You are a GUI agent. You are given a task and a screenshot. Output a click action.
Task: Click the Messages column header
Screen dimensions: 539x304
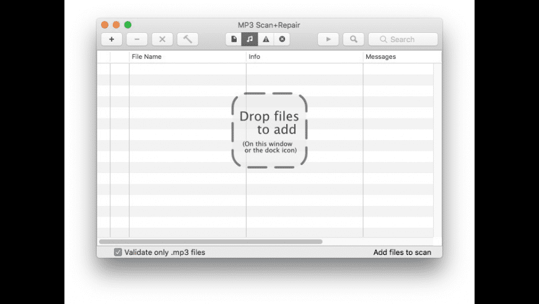pyautogui.click(x=402, y=56)
